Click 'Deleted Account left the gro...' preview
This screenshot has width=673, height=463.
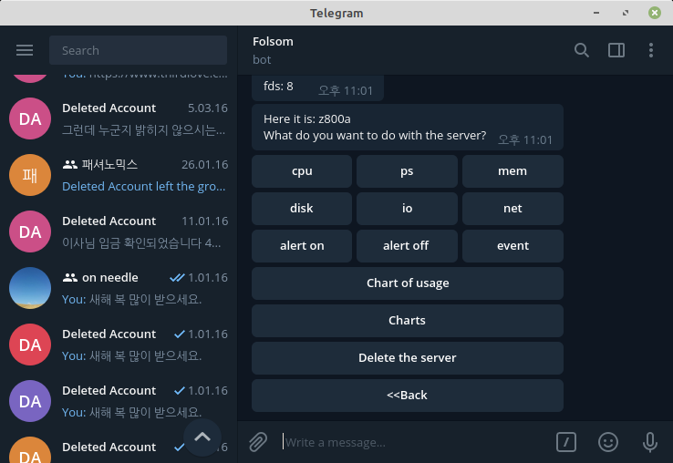coord(144,186)
